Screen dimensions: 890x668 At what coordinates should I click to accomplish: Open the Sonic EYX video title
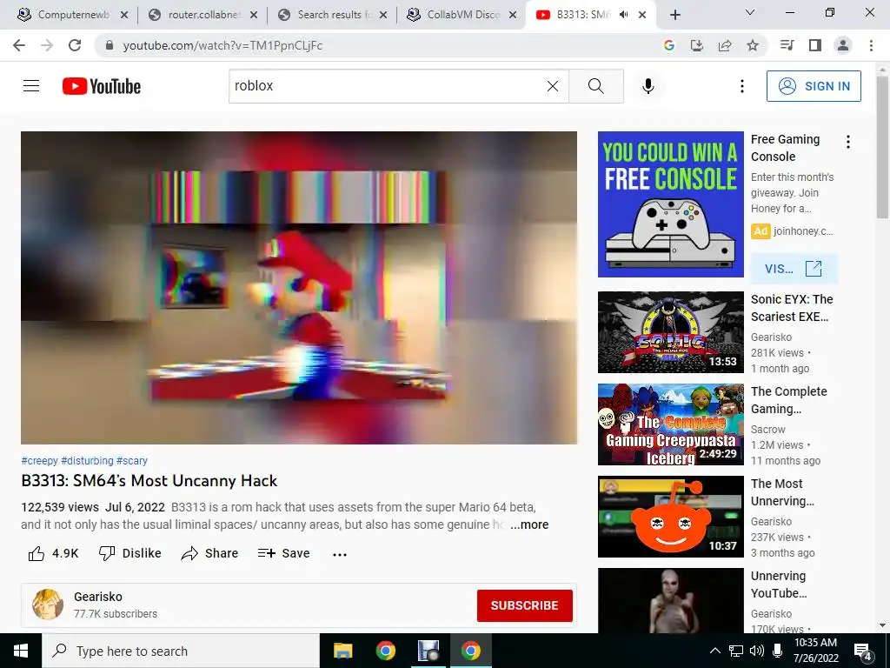792,308
